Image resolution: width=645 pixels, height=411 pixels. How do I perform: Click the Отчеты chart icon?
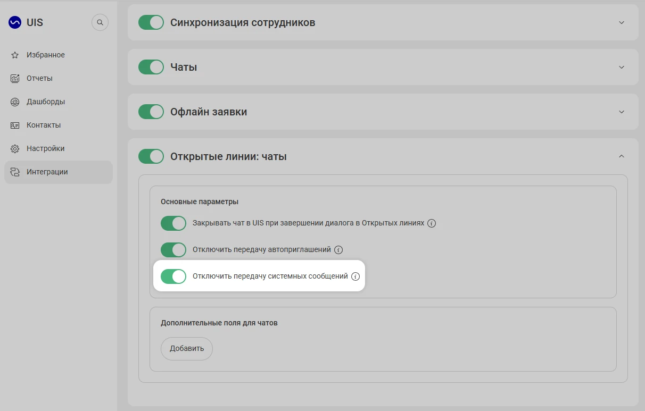pos(15,79)
